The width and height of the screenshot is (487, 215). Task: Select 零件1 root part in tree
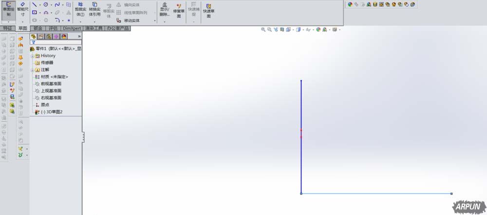pyautogui.click(x=56, y=49)
